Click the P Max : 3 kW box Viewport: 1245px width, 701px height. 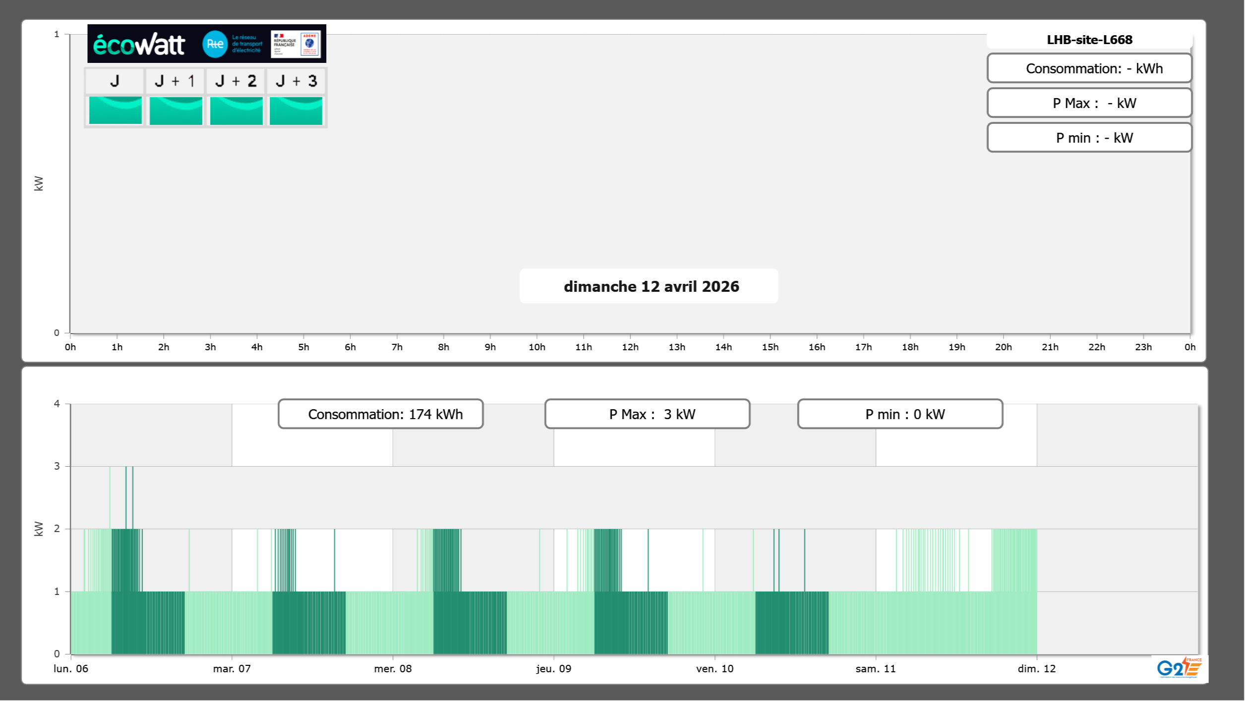(647, 414)
